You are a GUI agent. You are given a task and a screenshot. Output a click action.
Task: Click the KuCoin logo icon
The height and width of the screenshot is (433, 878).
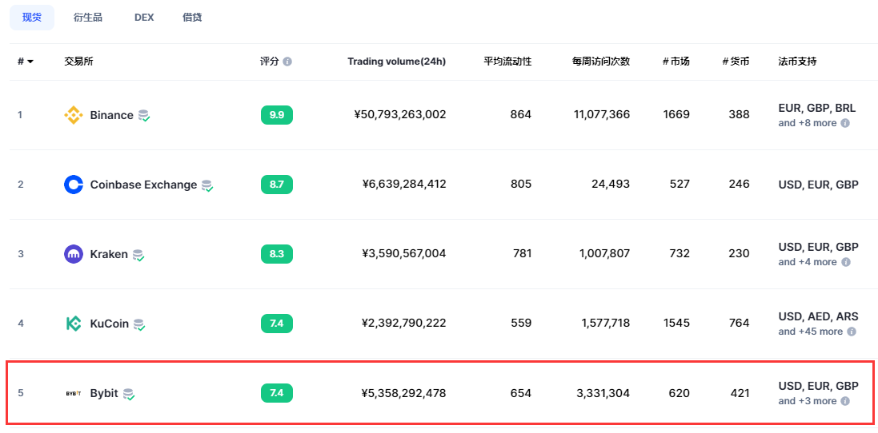click(x=74, y=324)
